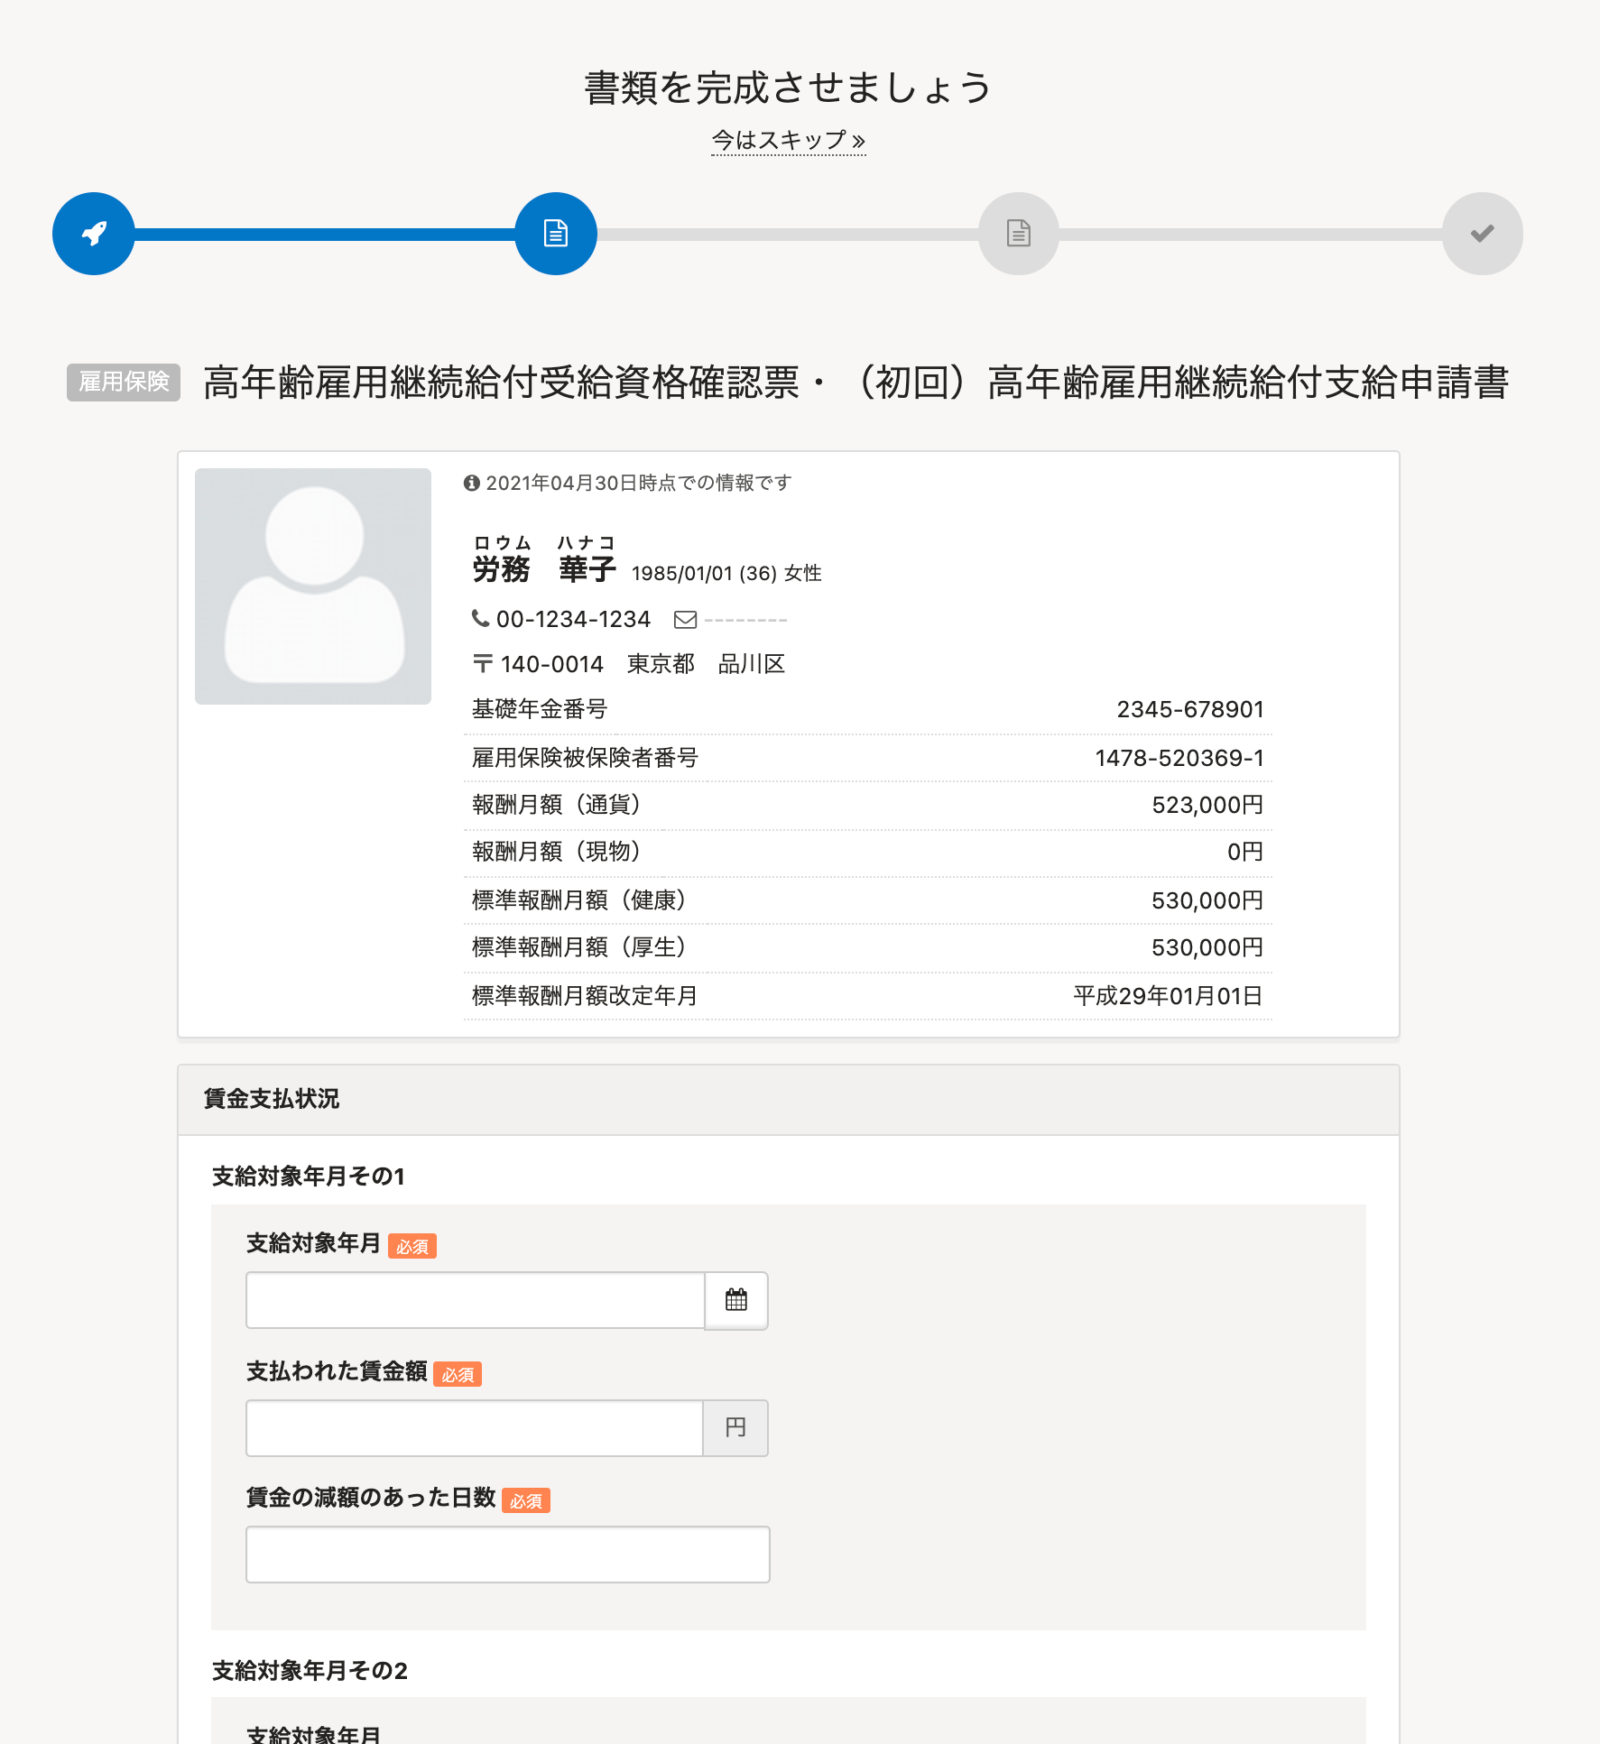Click the 雇用保険被保険者番号 label
This screenshot has width=1600, height=1744.
586,758
